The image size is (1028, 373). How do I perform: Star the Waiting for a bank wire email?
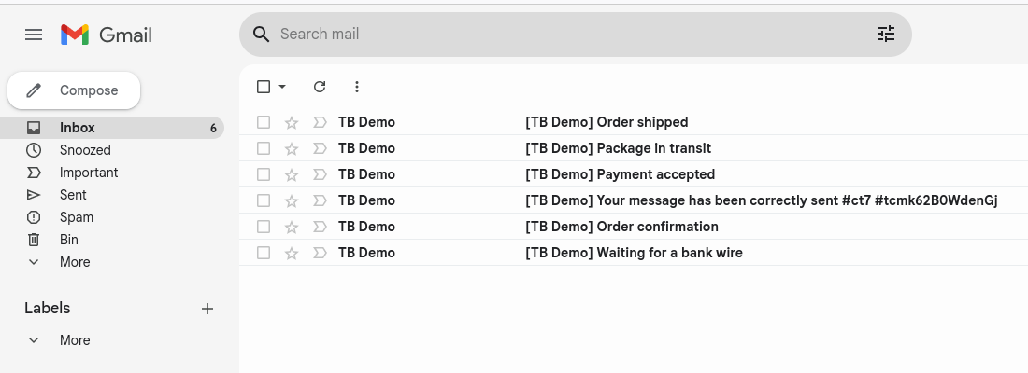(x=292, y=254)
